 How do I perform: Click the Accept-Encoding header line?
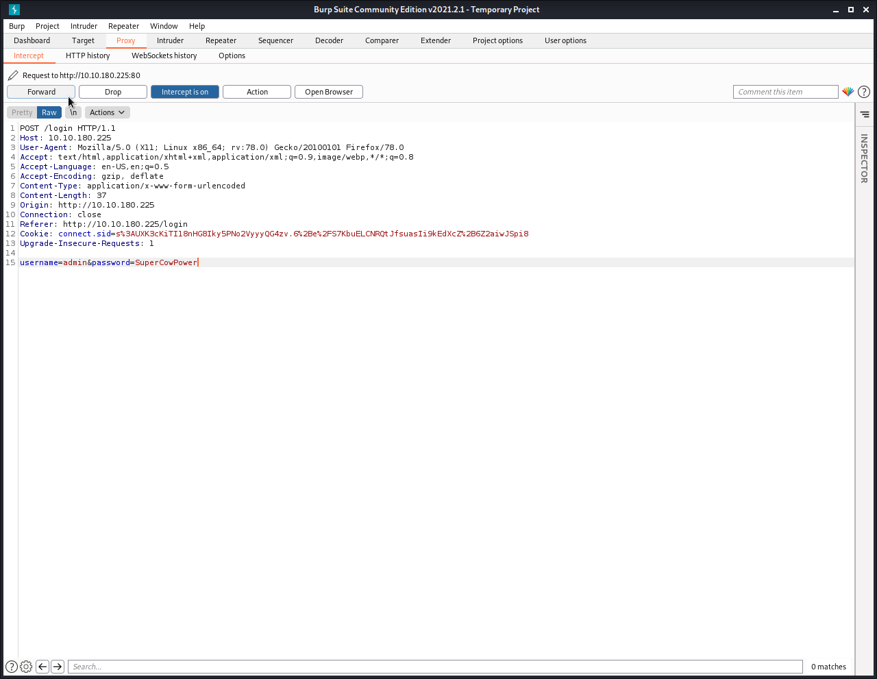(x=92, y=176)
